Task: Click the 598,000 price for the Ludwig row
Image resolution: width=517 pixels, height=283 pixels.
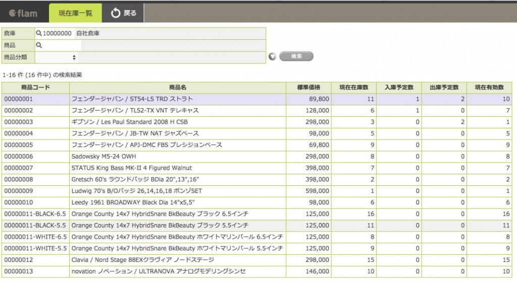Action: coord(317,191)
